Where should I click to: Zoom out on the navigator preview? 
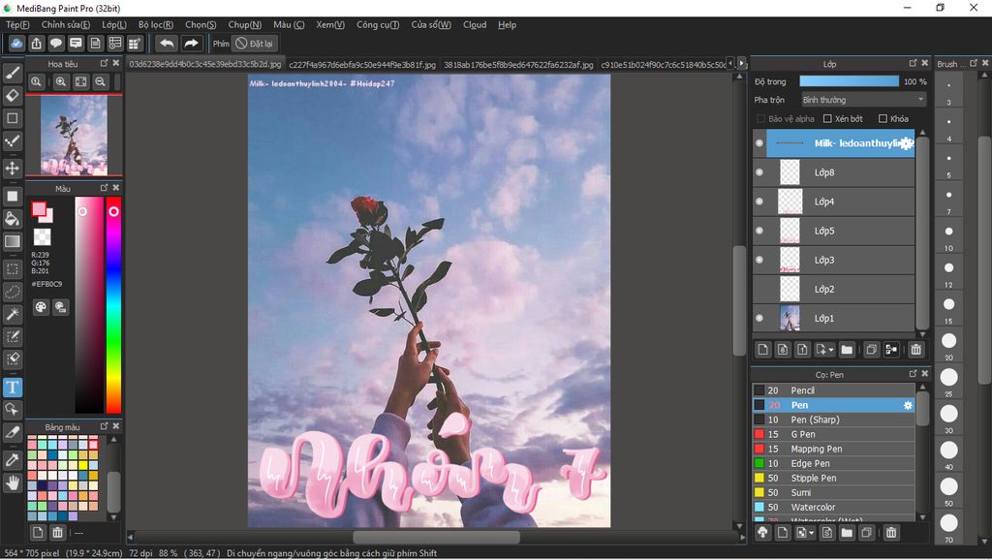(100, 81)
